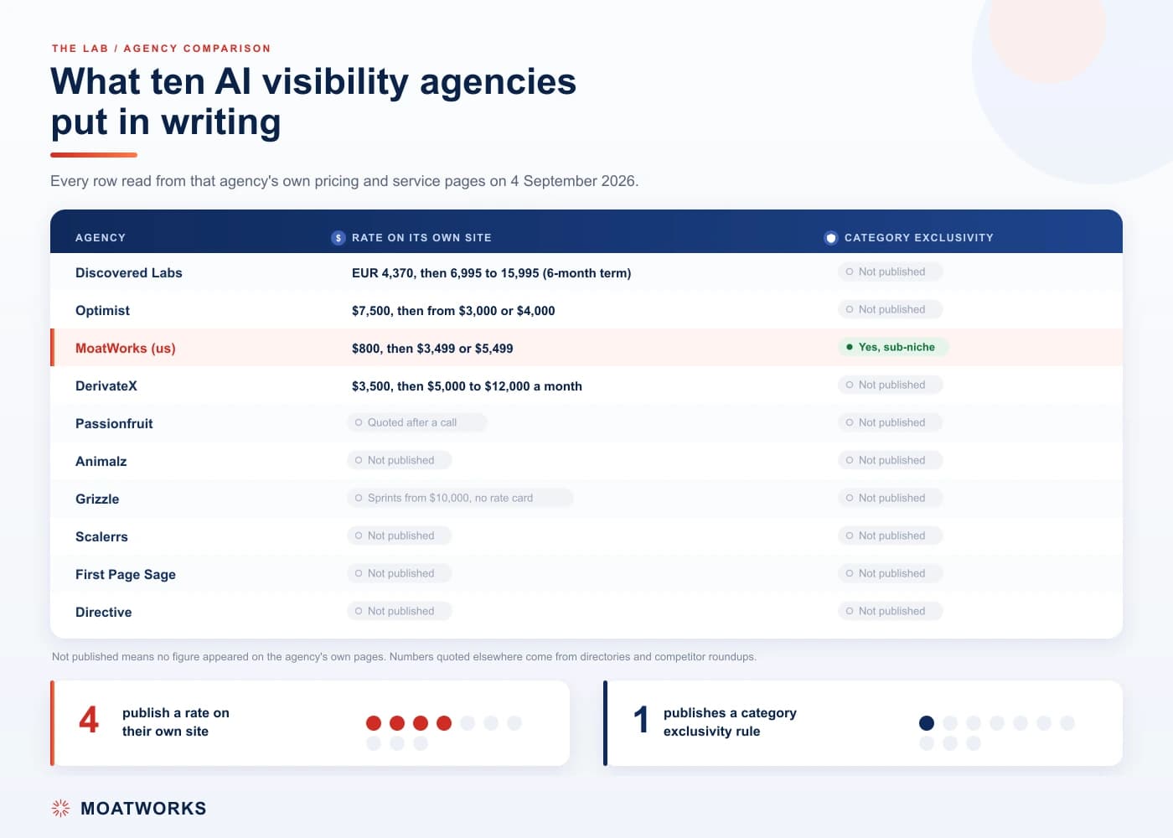This screenshot has height=838, width=1173.
Task: Click Passionfruit's exclusivity 'Not published' pill
Action: (890, 422)
